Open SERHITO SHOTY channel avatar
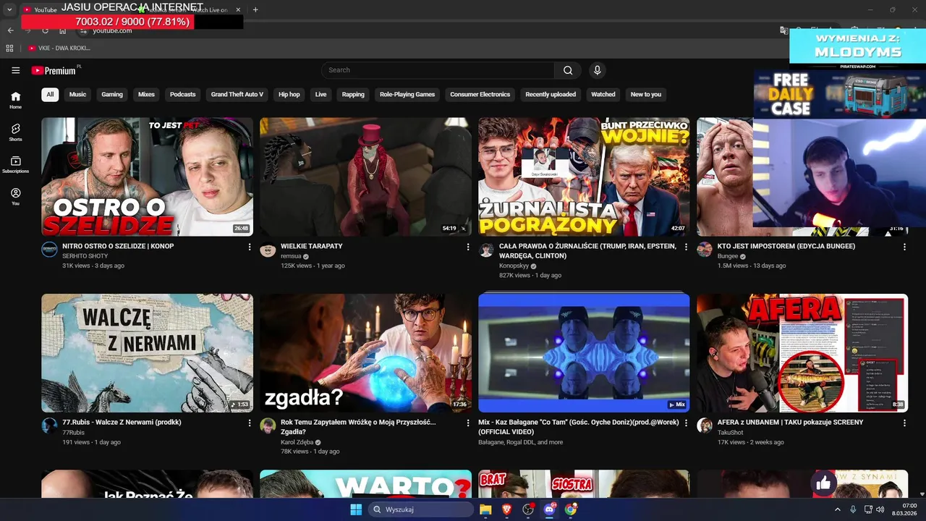Viewport: 926px width, 521px height. 49,250
